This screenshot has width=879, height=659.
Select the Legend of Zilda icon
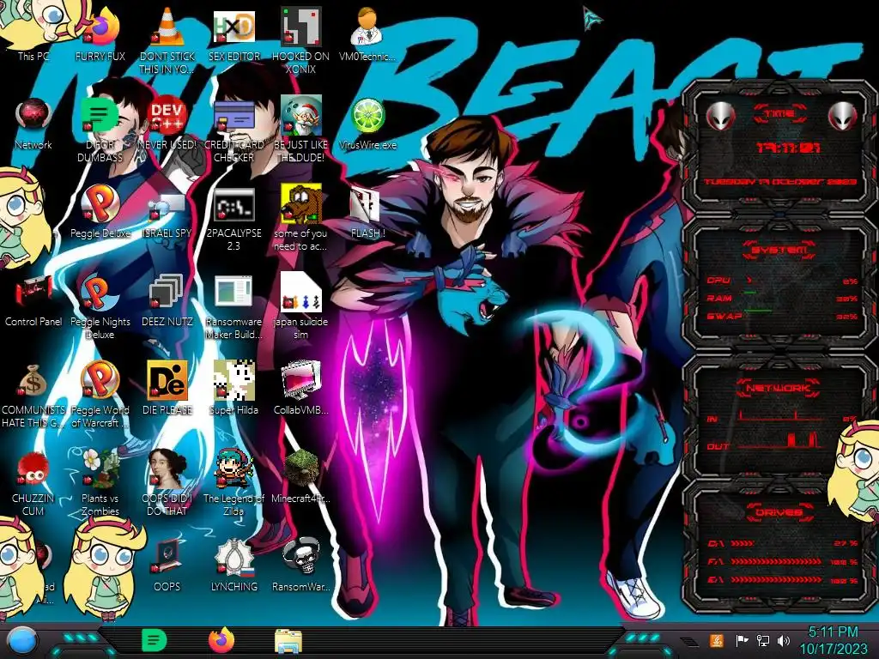[233, 484]
